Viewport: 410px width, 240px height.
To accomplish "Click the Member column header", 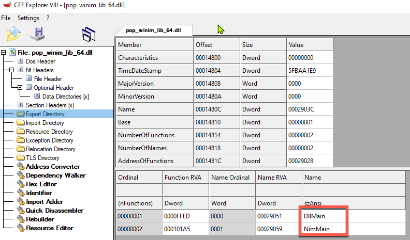I will (154, 45).
